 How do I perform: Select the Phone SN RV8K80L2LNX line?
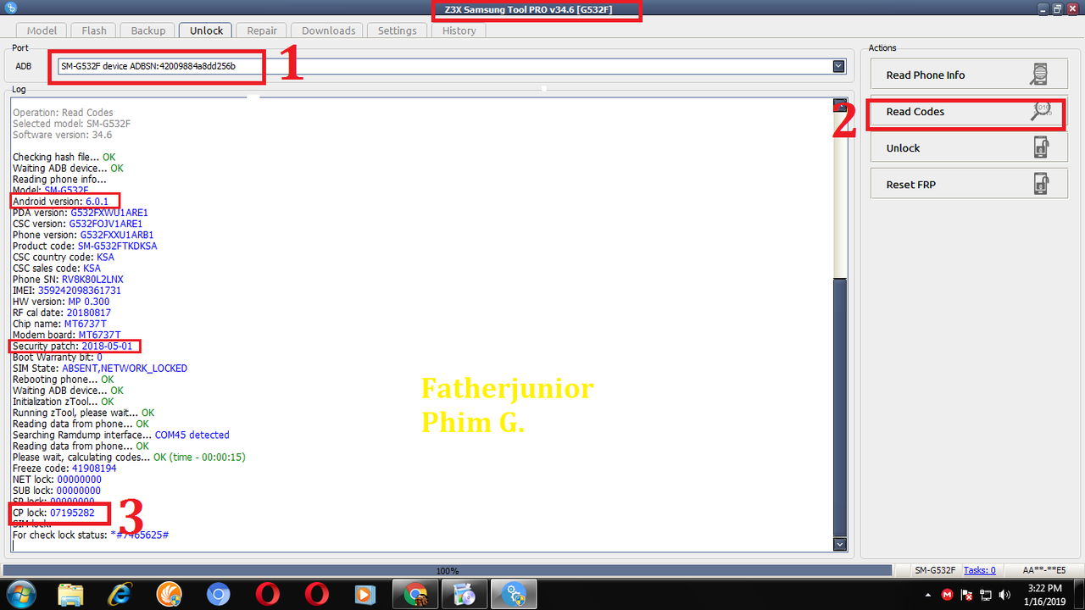[x=68, y=280]
